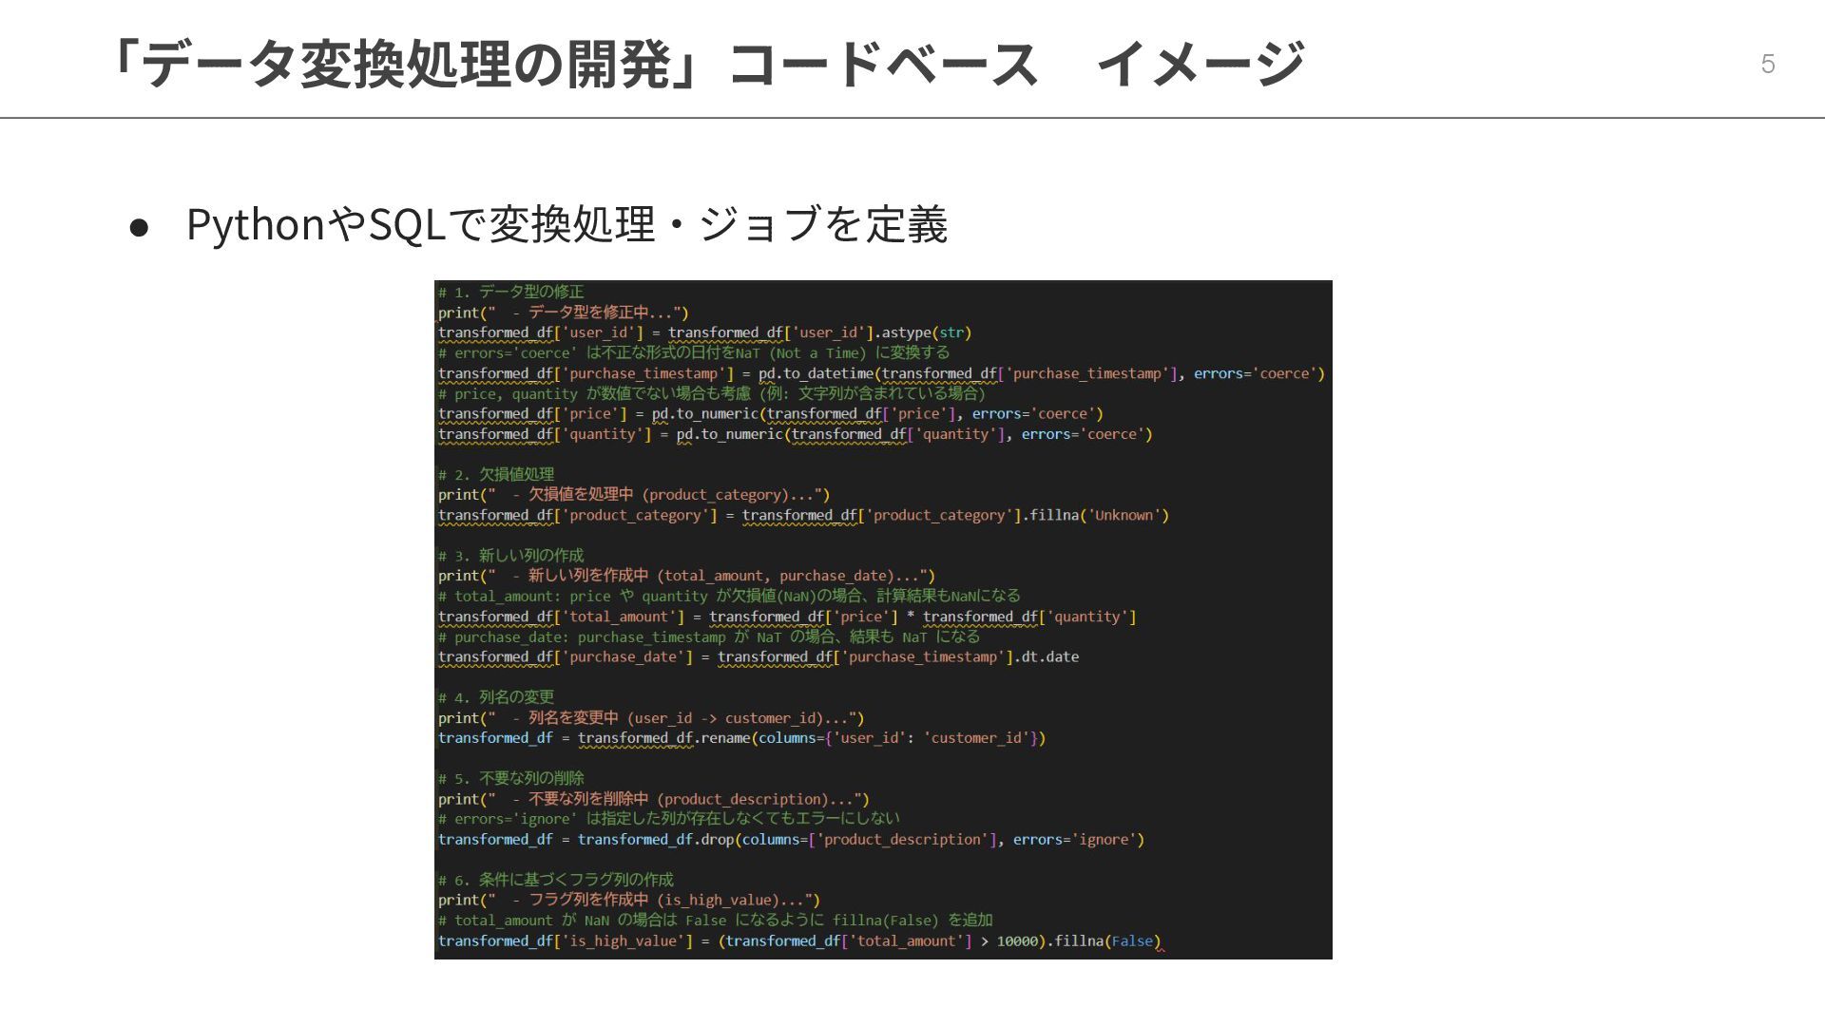Click the quantity to_numeric line

click(x=795, y=434)
